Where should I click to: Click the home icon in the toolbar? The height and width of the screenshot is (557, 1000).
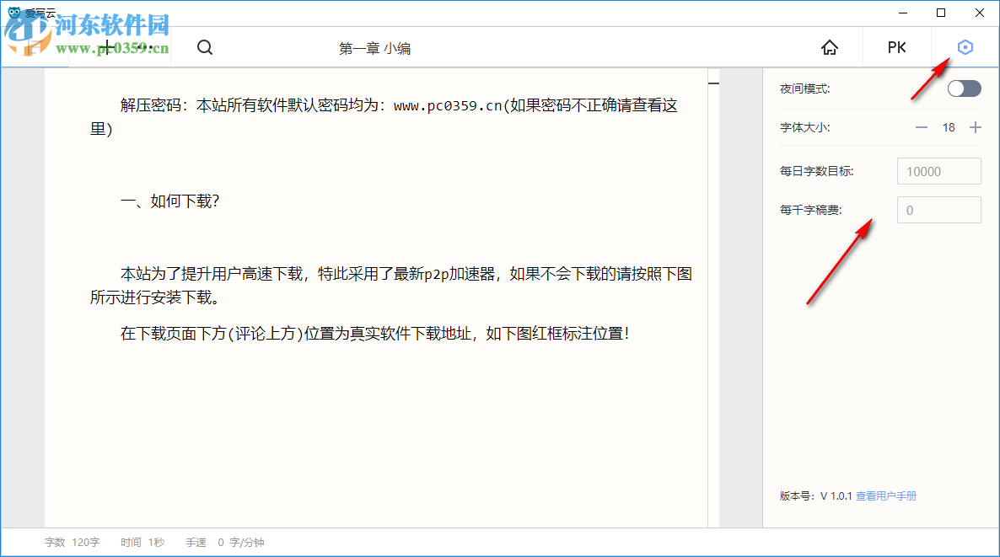point(830,48)
